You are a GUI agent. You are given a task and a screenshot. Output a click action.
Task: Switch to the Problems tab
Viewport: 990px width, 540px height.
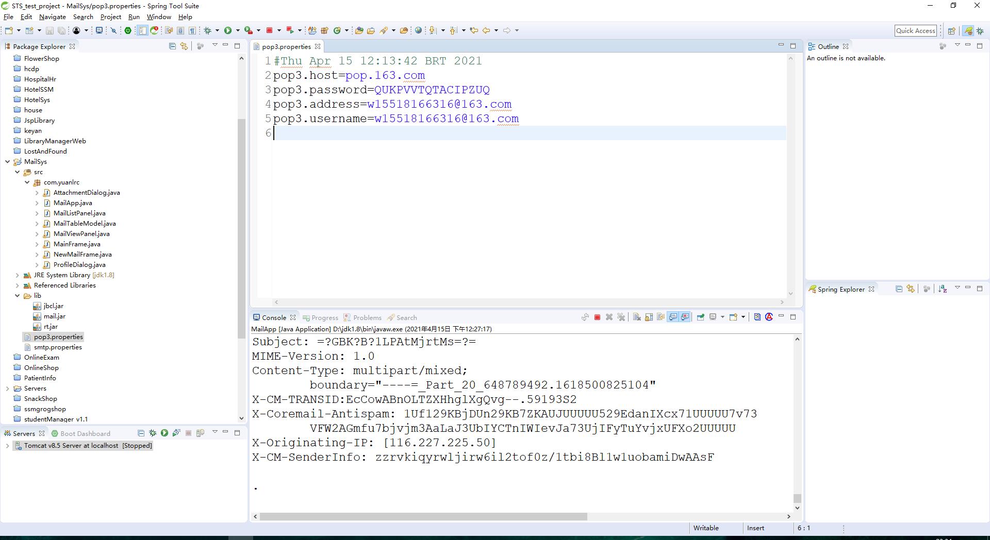pos(367,318)
